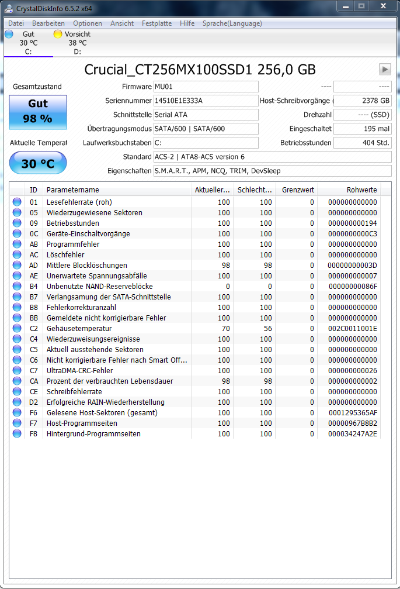Click the Übertragungsmodus SATA/600 field
This screenshot has width=400, height=589.
tap(206, 129)
